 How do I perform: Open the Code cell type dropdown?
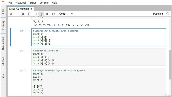pos(66,14)
